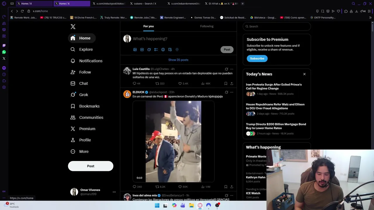The height and width of the screenshot is (210, 374).
Task: Add media image to new post
Action: coord(135,50)
